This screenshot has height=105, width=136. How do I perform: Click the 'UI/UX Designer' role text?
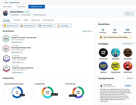pos(26,15)
